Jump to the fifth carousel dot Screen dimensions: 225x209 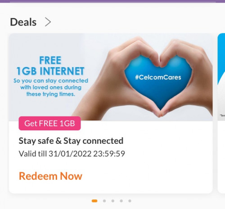[x=130, y=201]
